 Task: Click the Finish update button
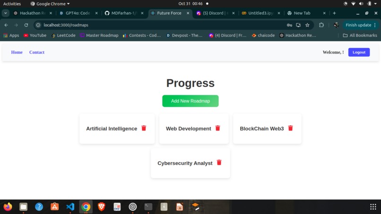click(x=358, y=25)
